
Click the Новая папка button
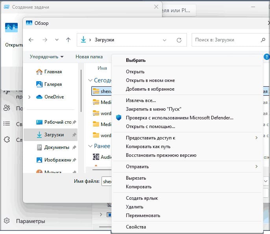[89, 57]
